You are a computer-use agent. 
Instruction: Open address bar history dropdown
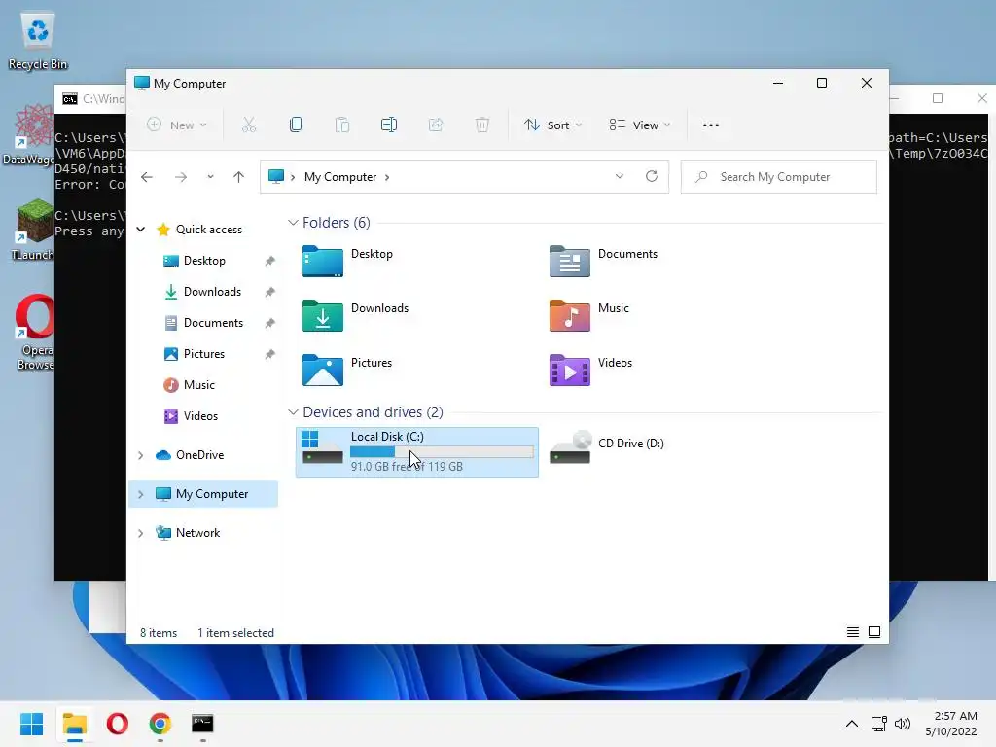pos(620,177)
